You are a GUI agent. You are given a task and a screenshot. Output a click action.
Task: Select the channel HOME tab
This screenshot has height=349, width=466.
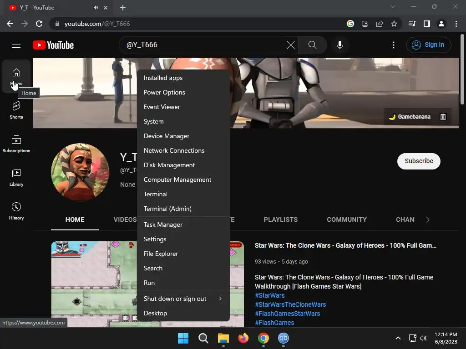(75, 219)
